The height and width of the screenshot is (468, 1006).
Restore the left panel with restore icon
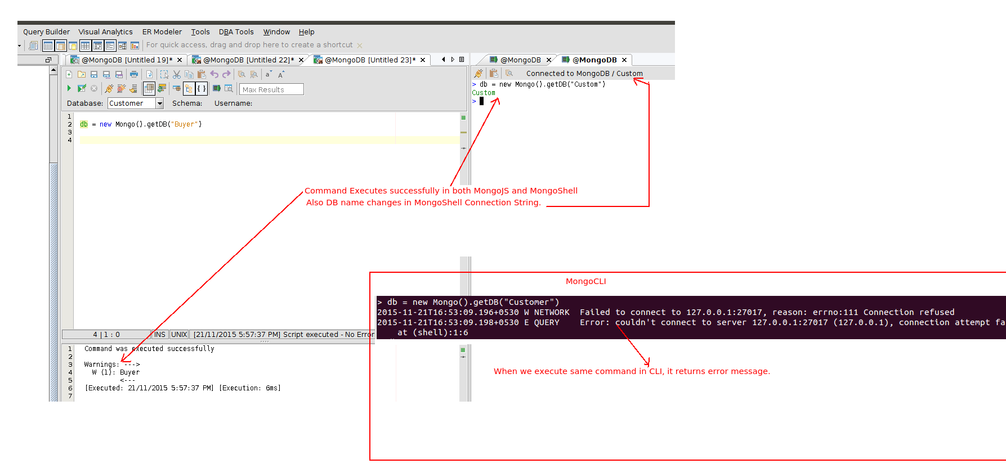48,60
